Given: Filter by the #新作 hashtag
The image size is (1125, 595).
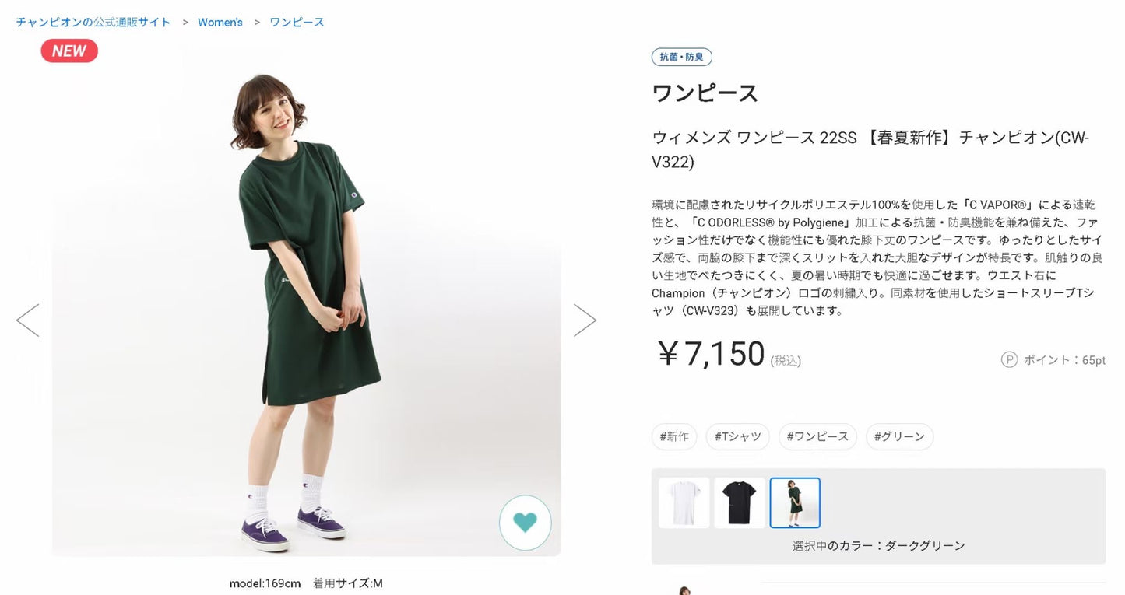Looking at the screenshot, I should coord(674,436).
